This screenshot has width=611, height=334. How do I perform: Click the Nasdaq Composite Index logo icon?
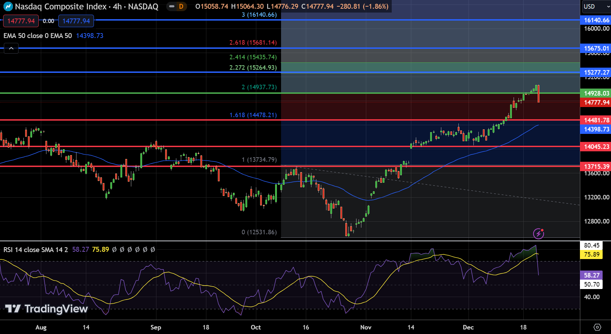click(x=8, y=6)
